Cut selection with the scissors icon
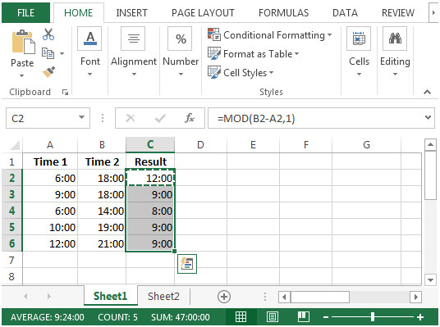The width and height of the screenshot is (440, 327). pos(48,34)
